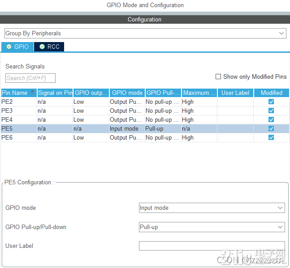Switch to the RCC tab
This screenshot has width=290, height=268.
[49, 47]
